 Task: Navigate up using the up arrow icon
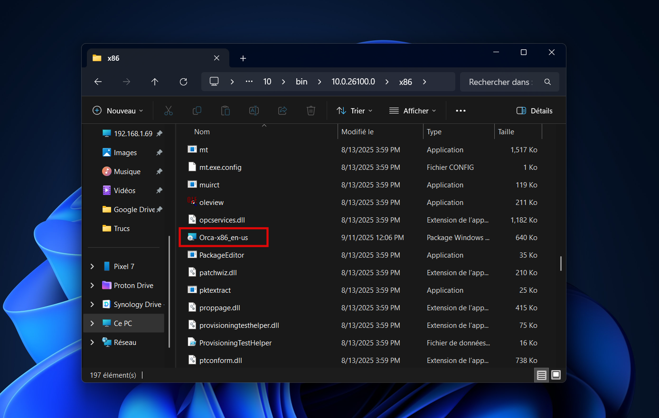coord(155,82)
